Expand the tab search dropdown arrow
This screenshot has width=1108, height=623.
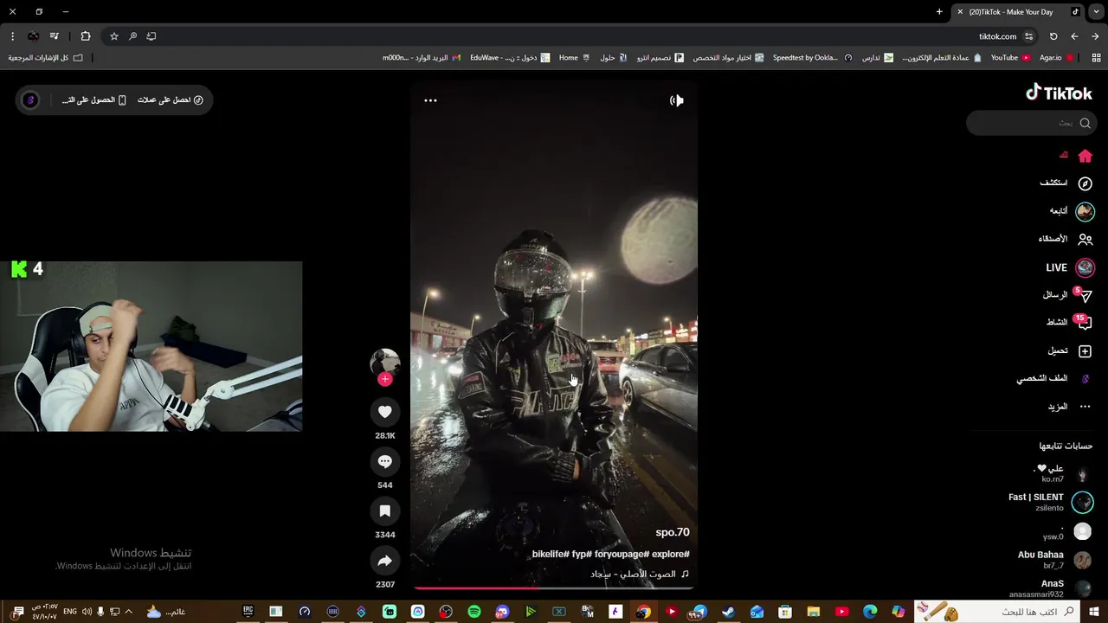(1096, 12)
